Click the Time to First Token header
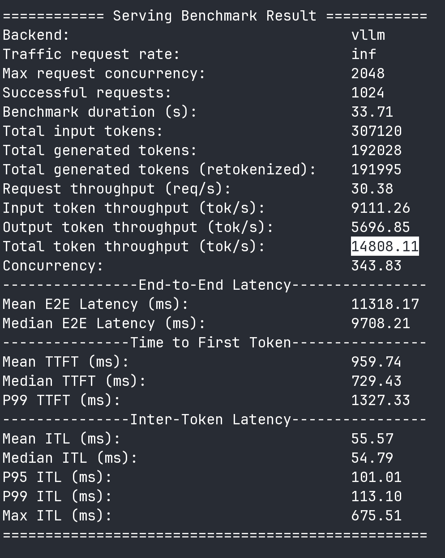Screen dimensions: 445x558 tap(210, 342)
